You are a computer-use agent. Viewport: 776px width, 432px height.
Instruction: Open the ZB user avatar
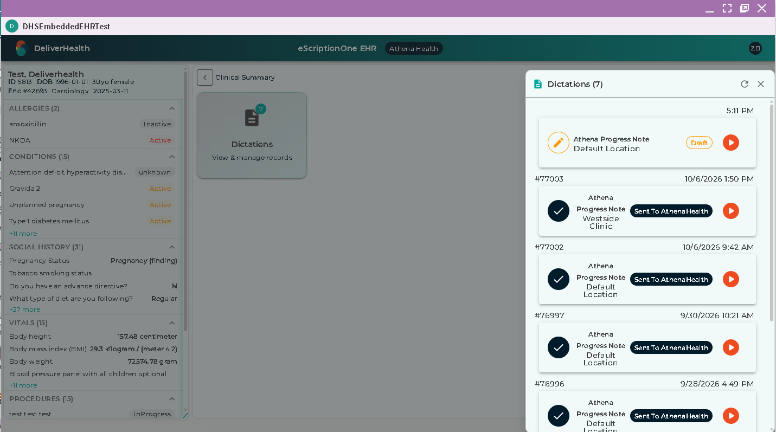[755, 48]
